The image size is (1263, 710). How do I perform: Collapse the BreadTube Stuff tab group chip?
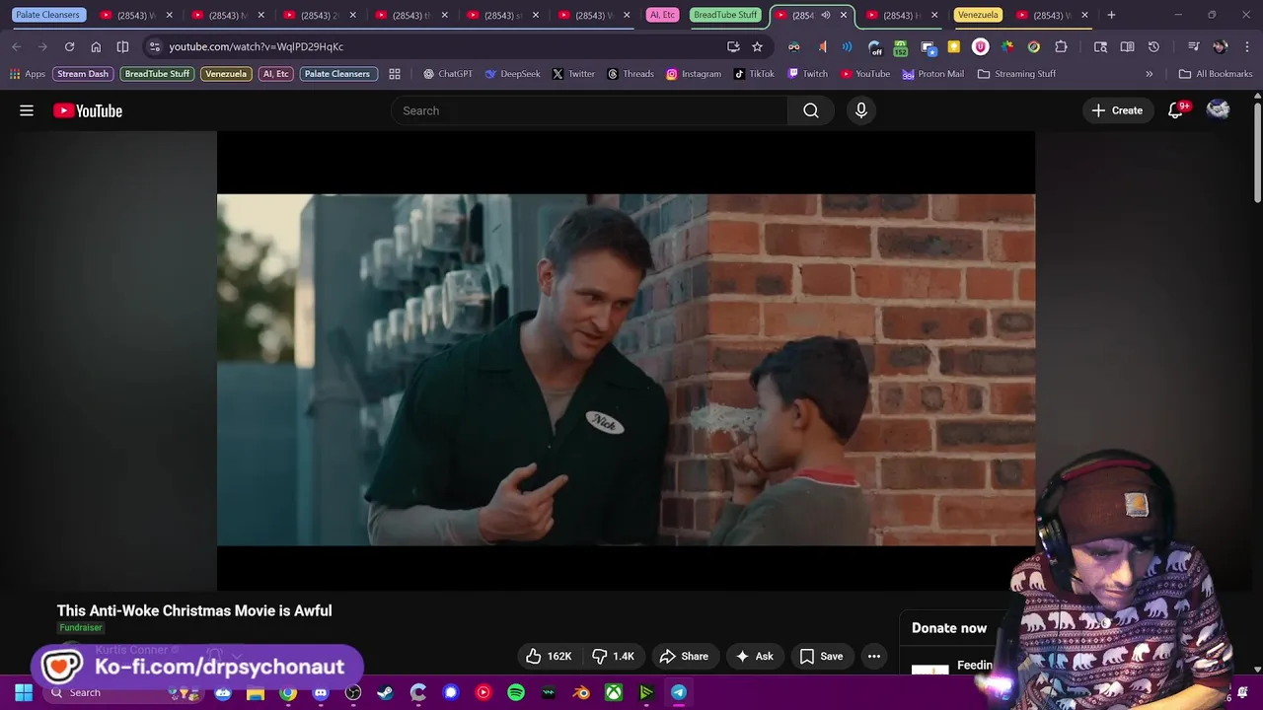[x=725, y=15]
